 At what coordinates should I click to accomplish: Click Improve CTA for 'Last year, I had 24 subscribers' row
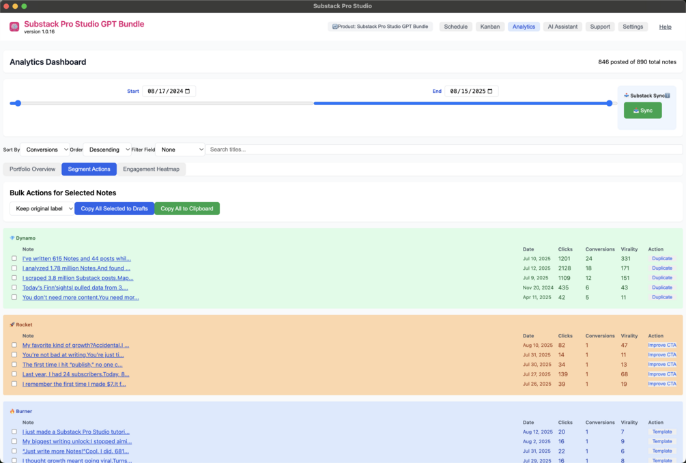(x=661, y=374)
